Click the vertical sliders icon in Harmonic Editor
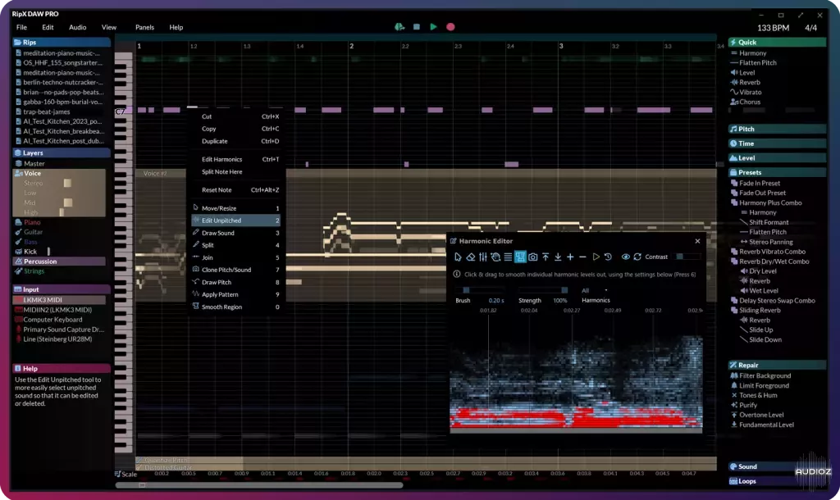This screenshot has width=840, height=500. point(482,257)
